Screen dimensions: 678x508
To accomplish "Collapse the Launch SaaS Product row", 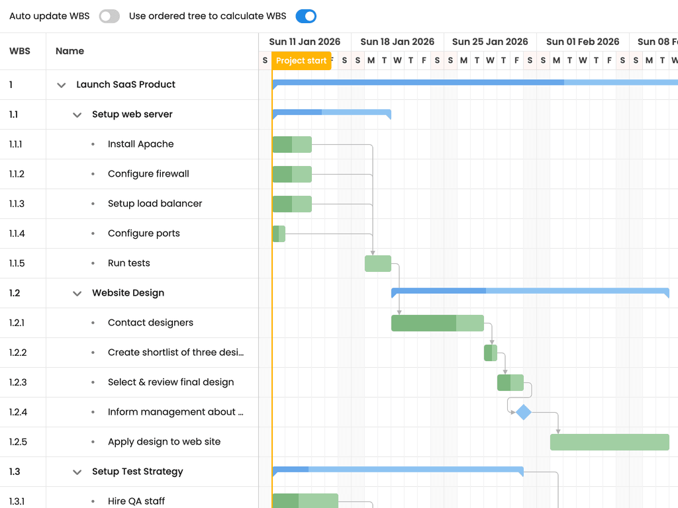I will [x=62, y=85].
